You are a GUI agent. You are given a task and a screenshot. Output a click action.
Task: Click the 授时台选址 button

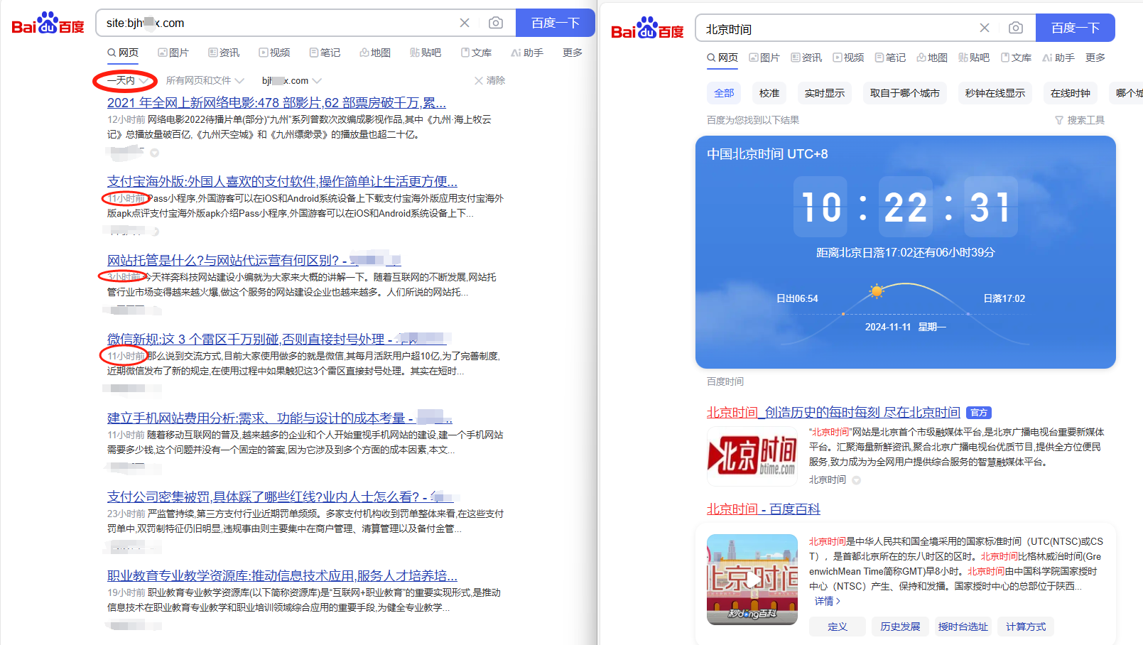point(963,627)
